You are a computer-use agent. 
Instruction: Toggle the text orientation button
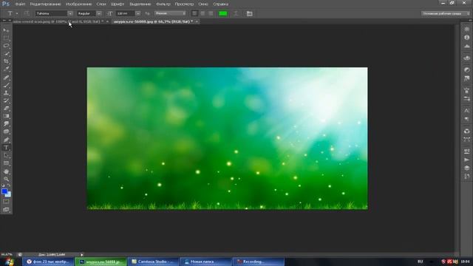[x=27, y=13]
